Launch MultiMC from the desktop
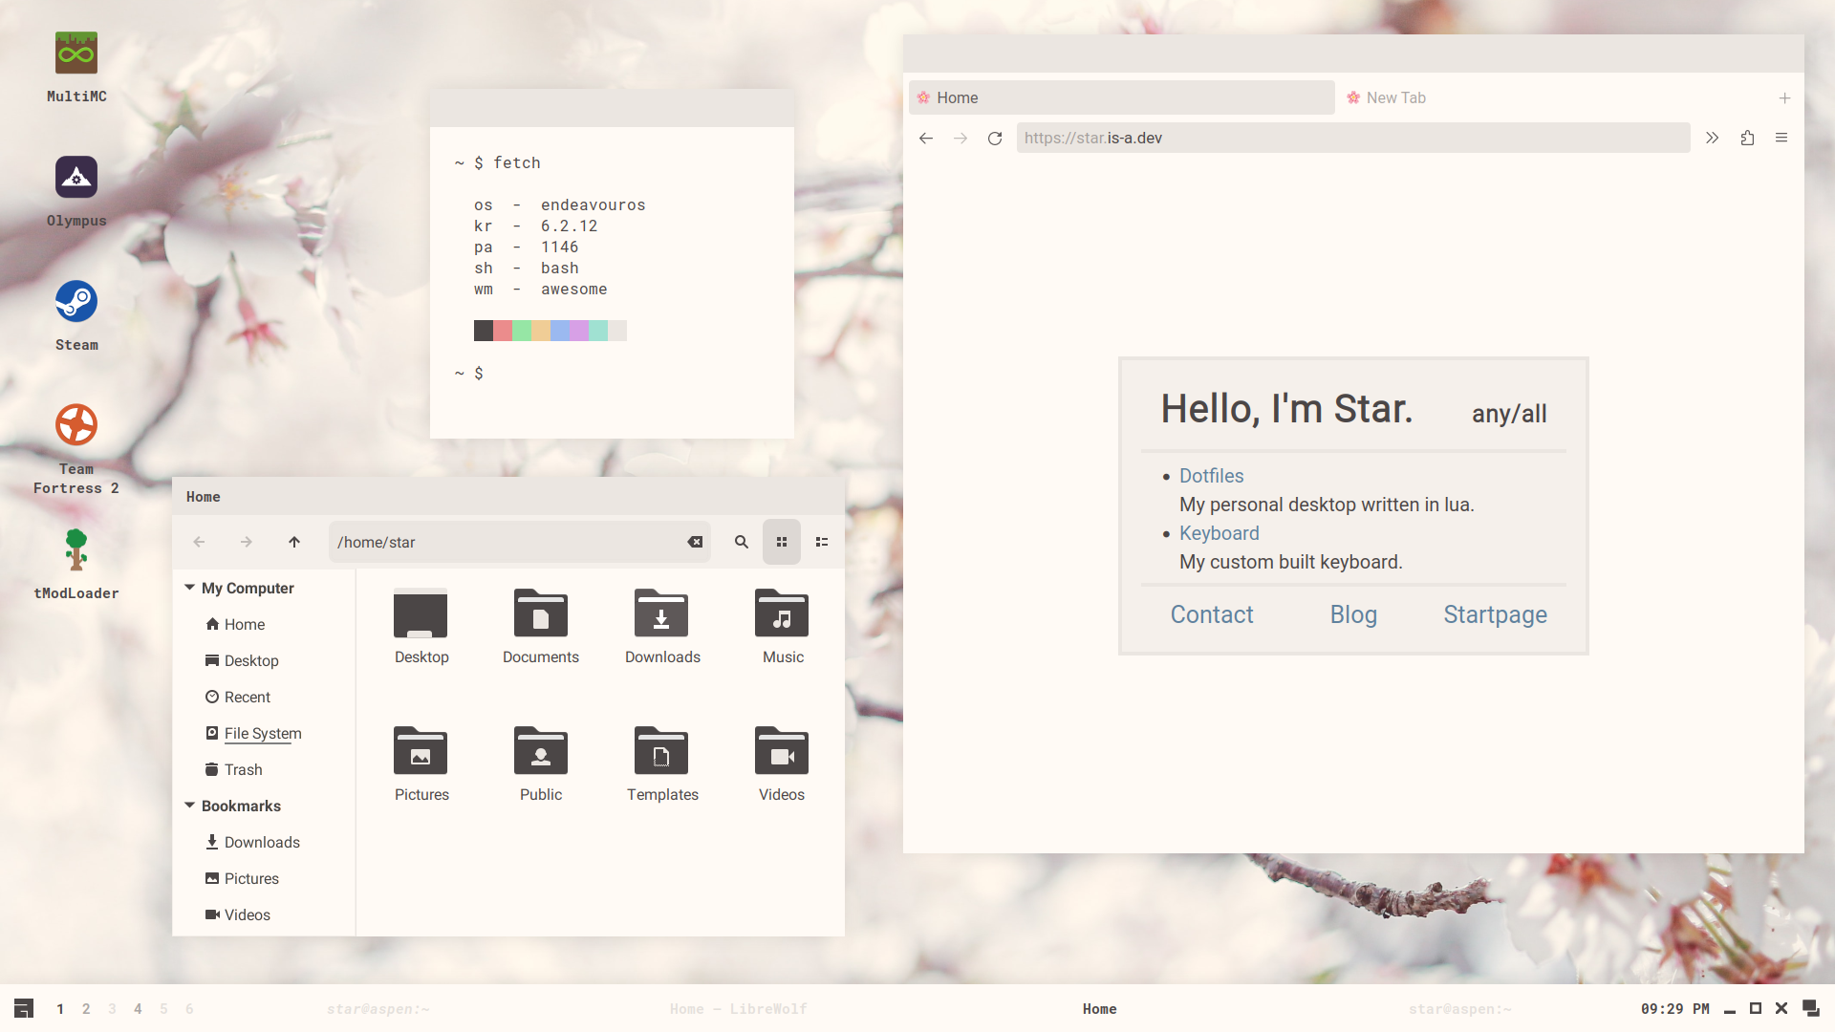 pos(76,54)
